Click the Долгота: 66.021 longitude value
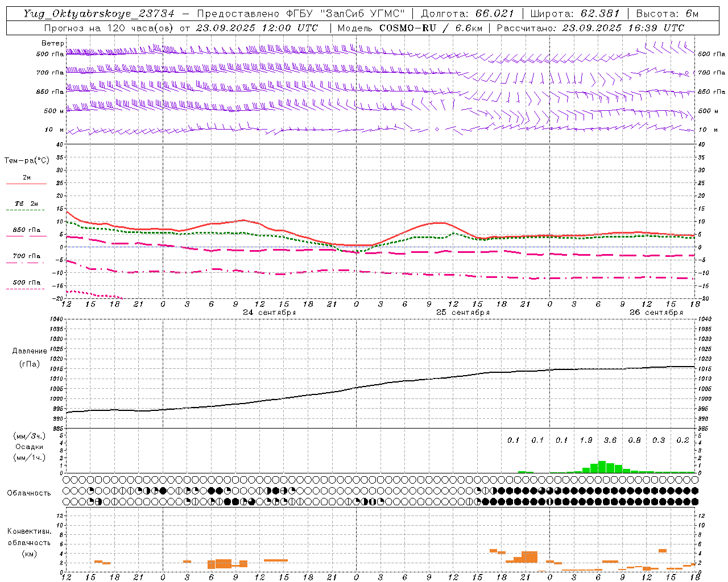This screenshot has height=582, width=728. [x=468, y=14]
